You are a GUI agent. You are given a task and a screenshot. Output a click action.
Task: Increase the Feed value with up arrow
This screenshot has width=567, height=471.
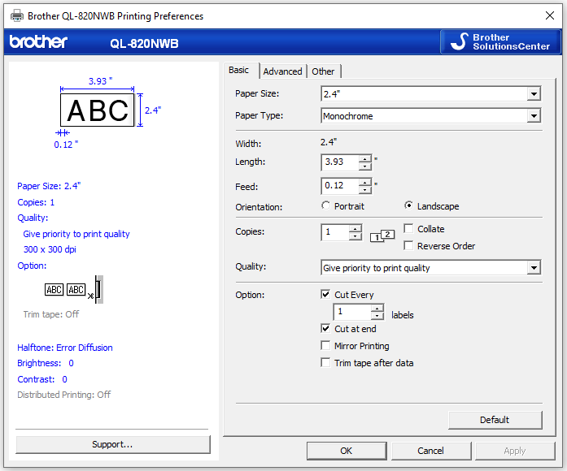[x=365, y=182]
